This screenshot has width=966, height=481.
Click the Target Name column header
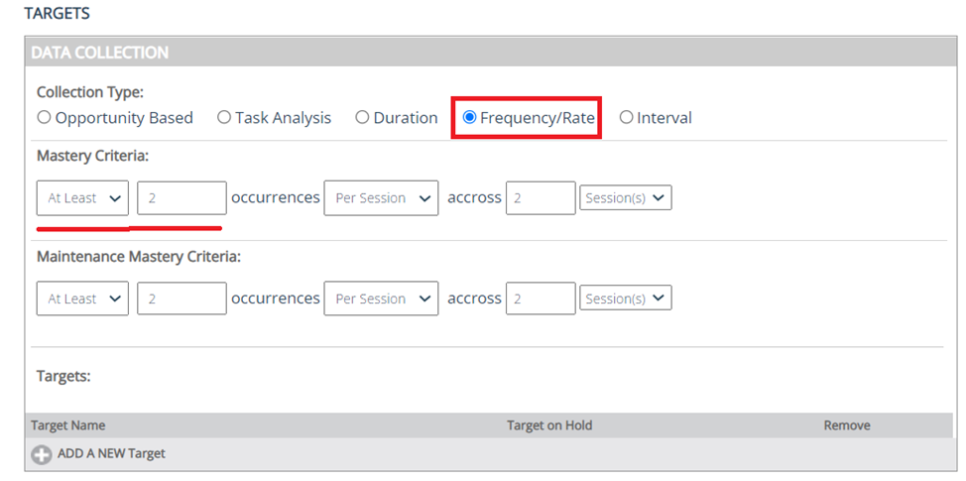67,425
